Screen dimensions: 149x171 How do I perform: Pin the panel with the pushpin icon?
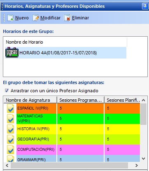145,6
